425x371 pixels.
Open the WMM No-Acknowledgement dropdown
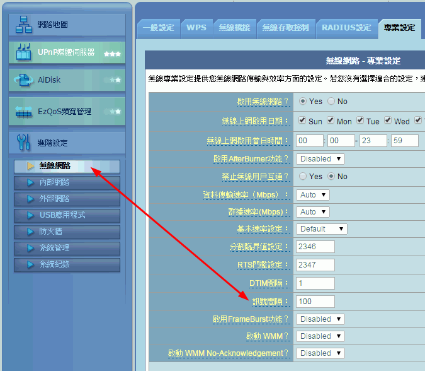(320, 353)
